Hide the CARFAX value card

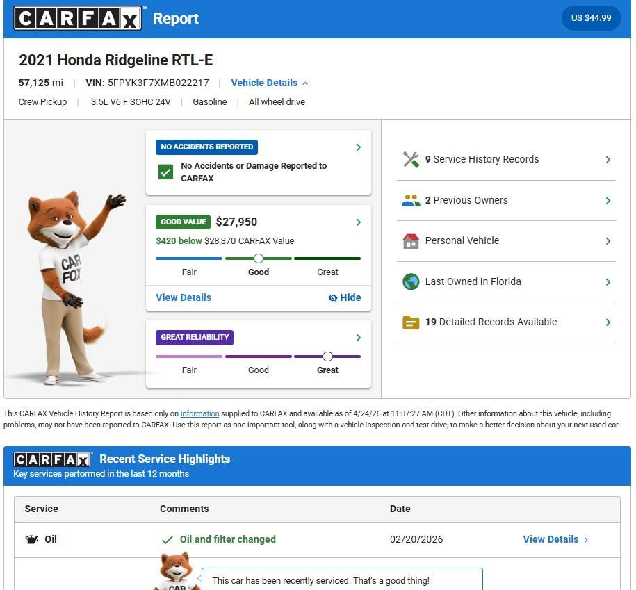tap(345, 297)
